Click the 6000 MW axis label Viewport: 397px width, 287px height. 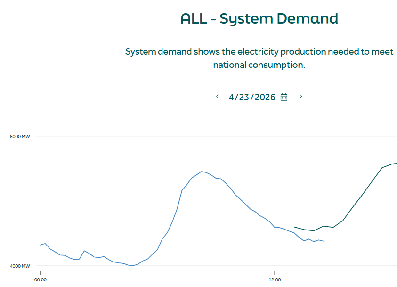20,137
